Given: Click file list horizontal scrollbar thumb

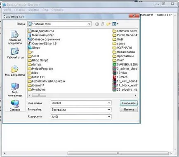Looking at the screenshot, I should [39, 95].
